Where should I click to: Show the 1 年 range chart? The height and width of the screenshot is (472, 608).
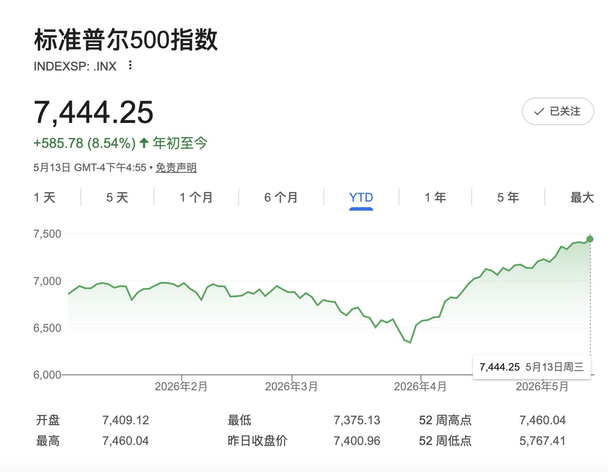[435, 197]
